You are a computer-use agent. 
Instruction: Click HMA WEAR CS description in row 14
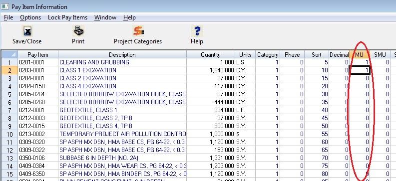[123, 166]
